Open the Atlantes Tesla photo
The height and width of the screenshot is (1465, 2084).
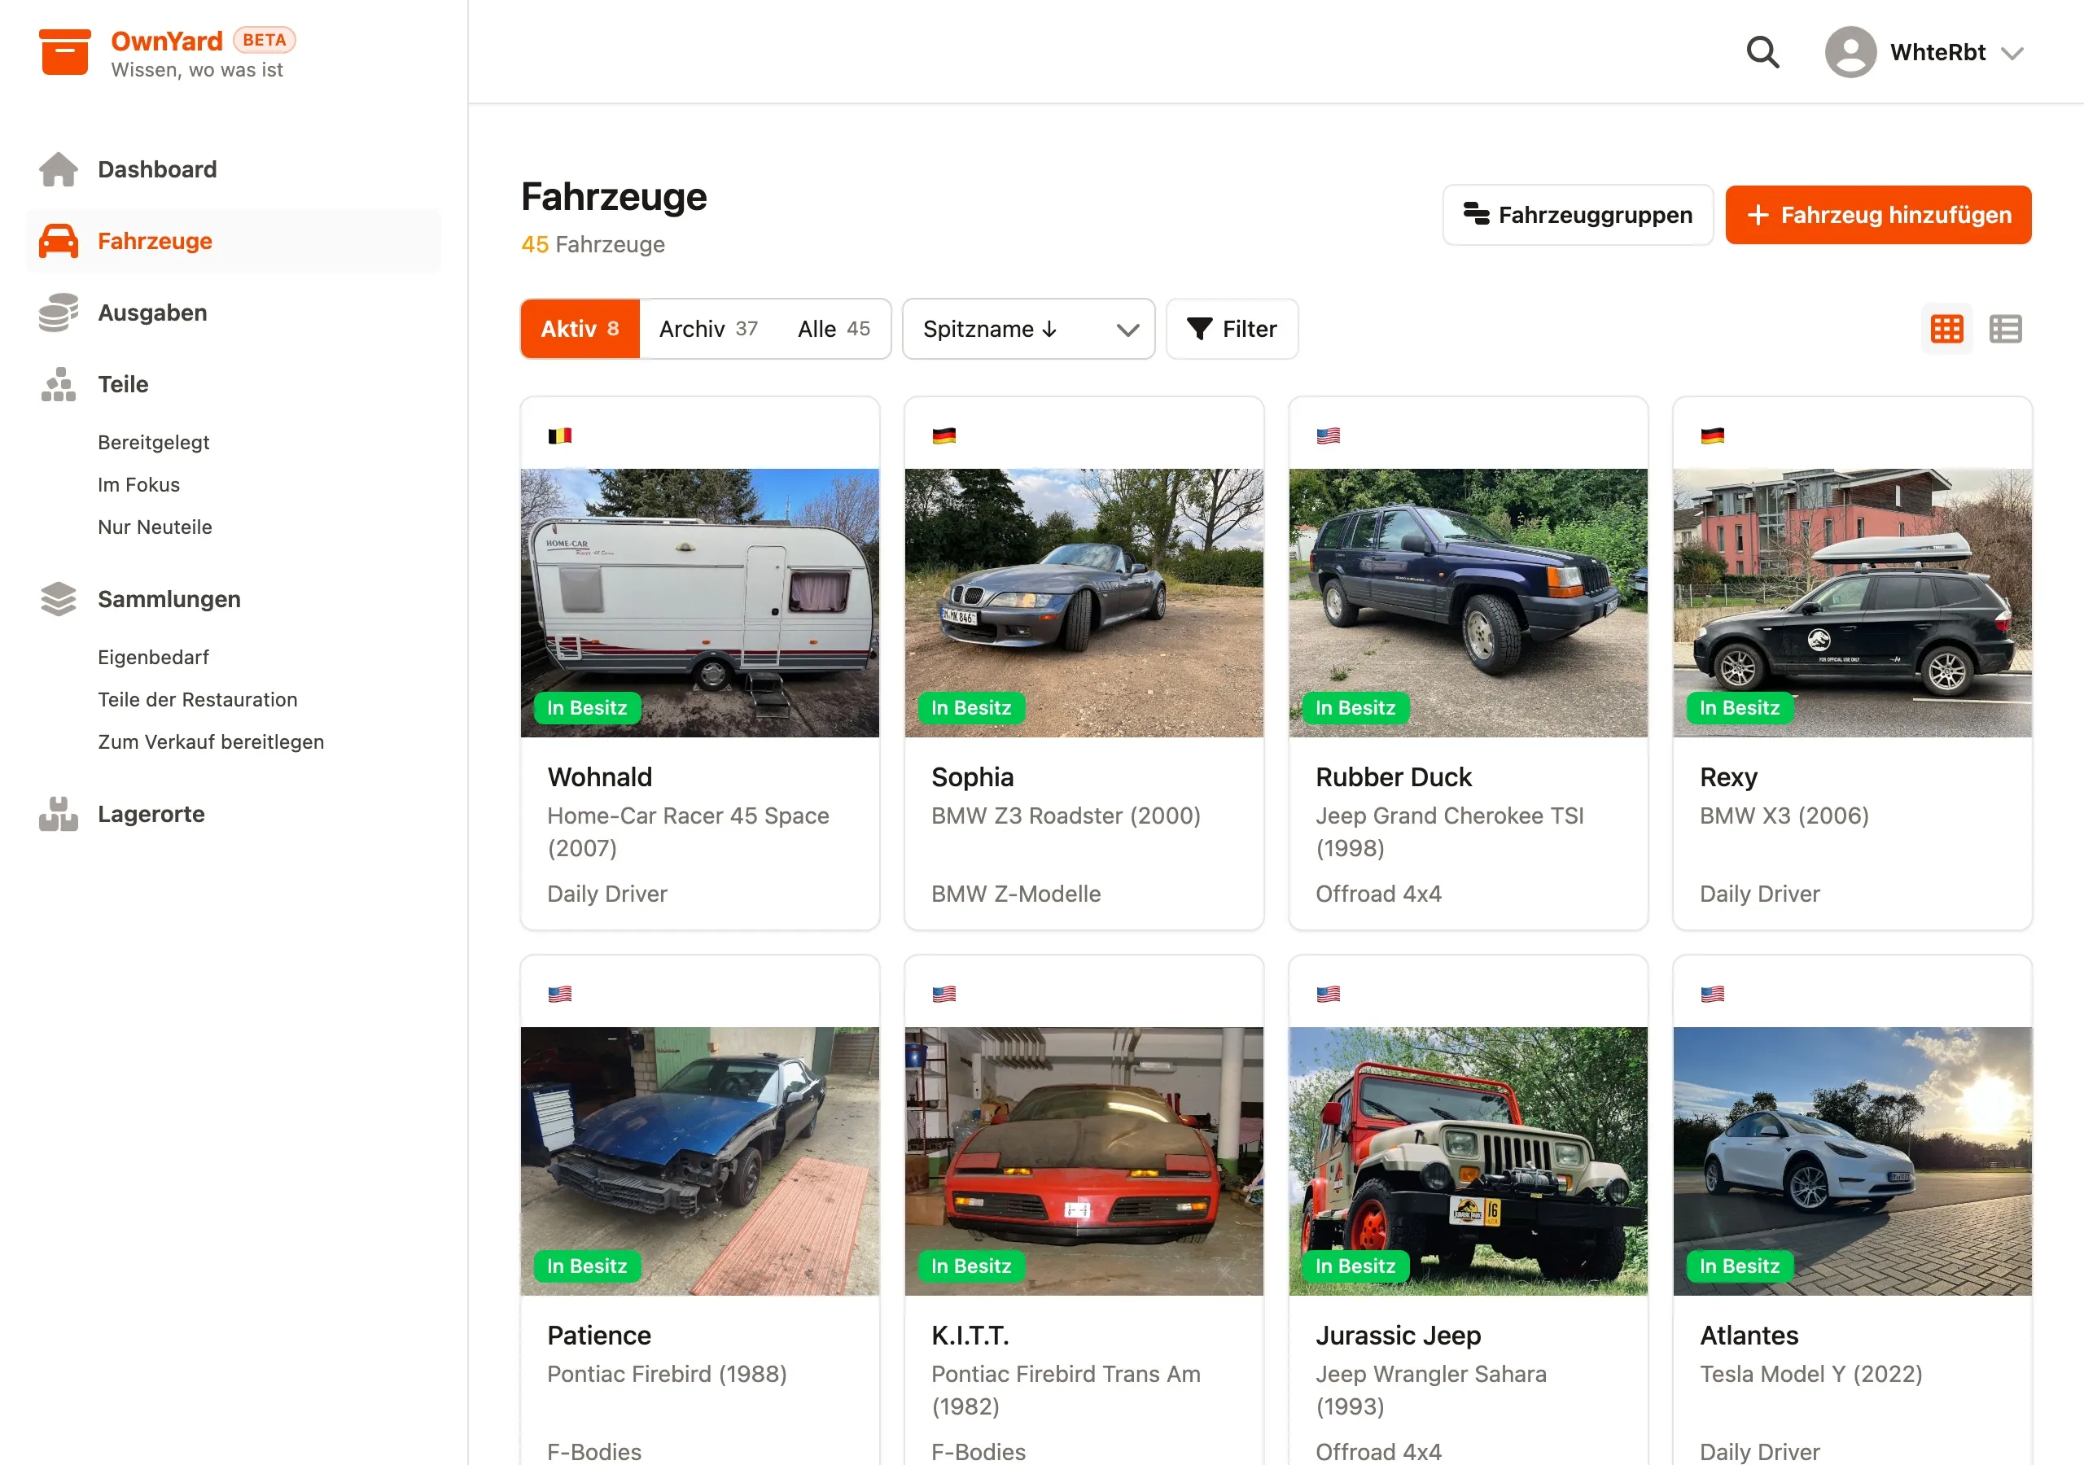1852,1161
